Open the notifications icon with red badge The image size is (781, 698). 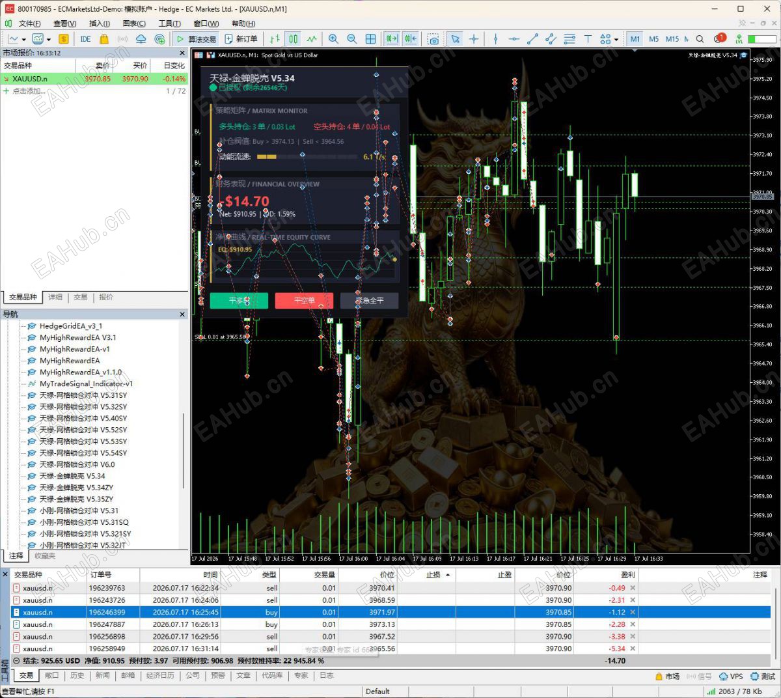pos(719,38)
